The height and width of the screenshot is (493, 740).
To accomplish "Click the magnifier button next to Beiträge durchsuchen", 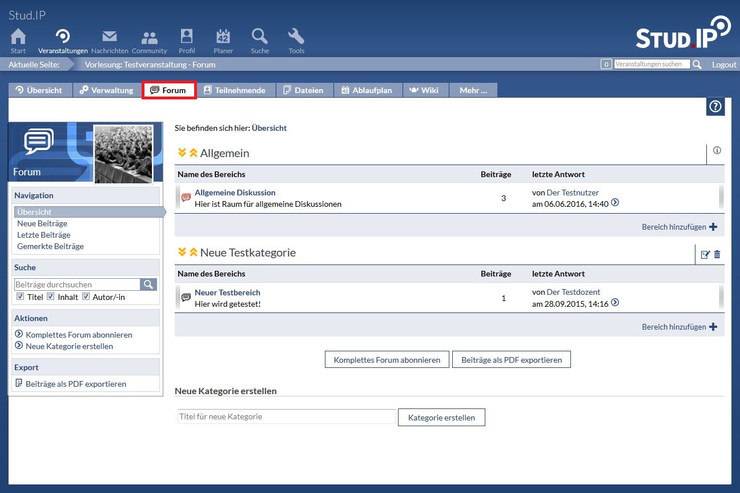I will pyautogui.click(x=148, y=284).
